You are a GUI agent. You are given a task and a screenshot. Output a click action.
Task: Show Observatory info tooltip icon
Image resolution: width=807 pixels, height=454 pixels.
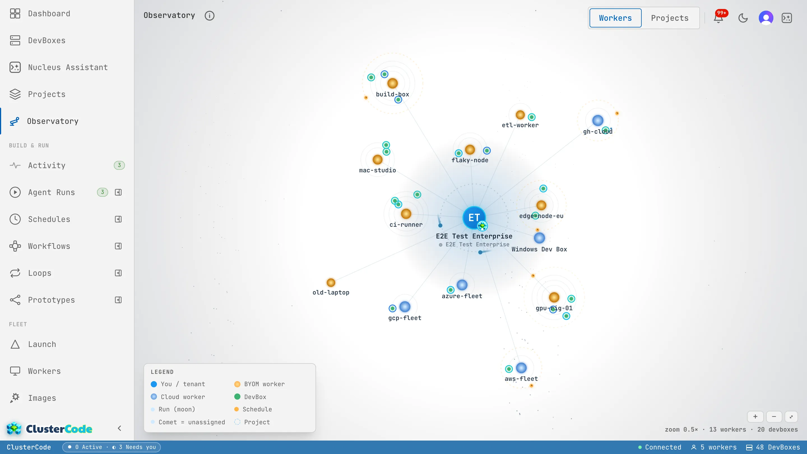[209, 16]
